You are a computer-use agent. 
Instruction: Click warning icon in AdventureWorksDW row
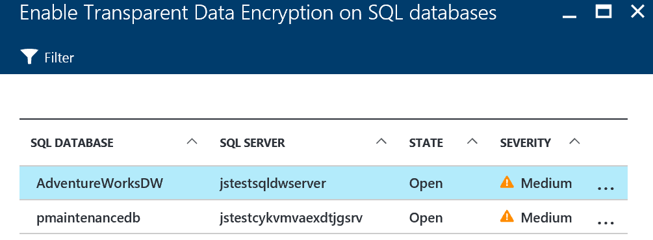(x=507, y=182)
